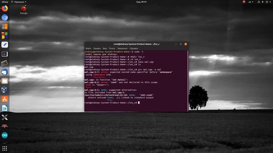The height and width of the screenshot is (153, 273).
Task: Open the Thunderbird mail dock icon
Action: tap(5, 72)
